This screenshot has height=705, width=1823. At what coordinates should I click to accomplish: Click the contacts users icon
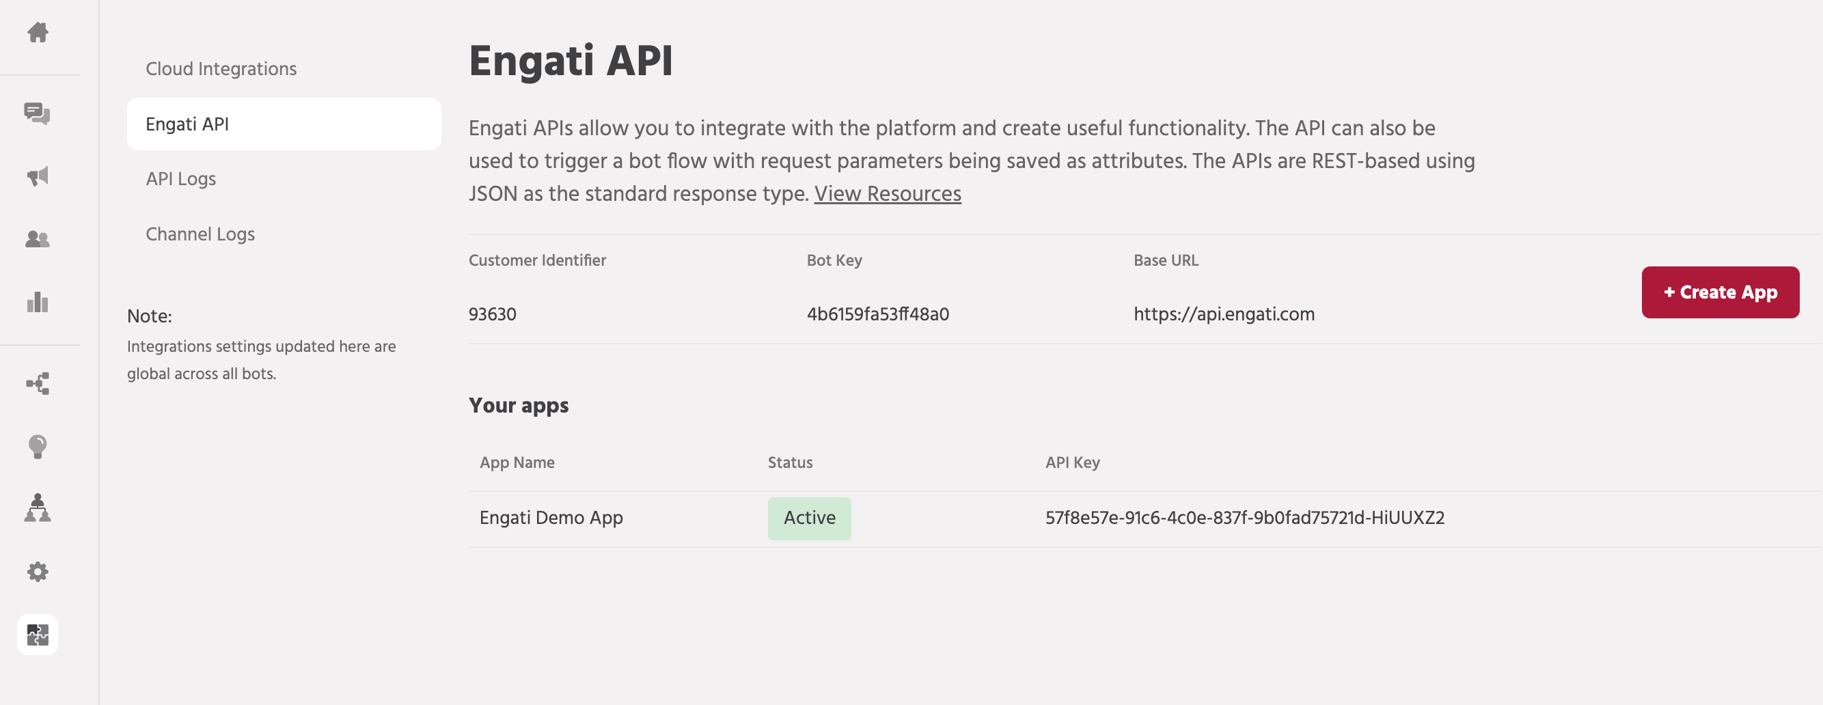[x=37, y=238]
